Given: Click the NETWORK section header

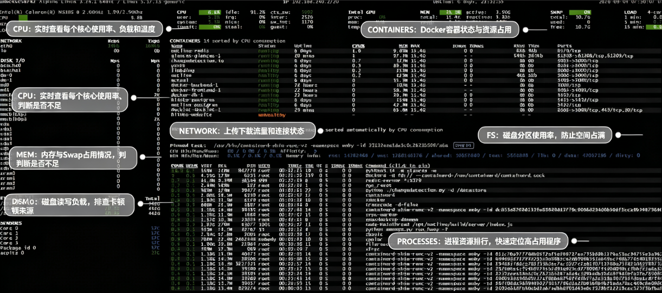Looking at the screenshot, I should (x=12, y=41).
